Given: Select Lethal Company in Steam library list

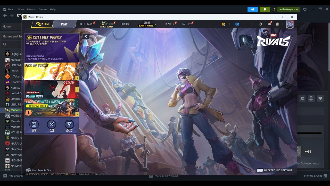Looking at the screenshot, I should click(x=13, y=93).
